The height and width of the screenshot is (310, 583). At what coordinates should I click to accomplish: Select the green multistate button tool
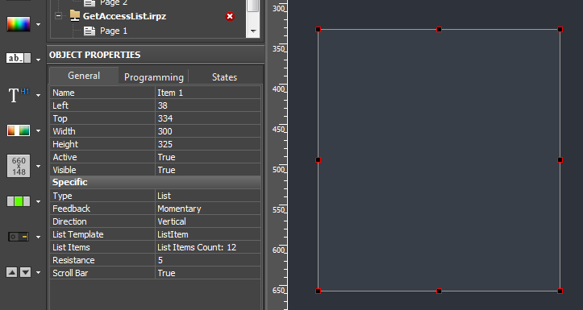tap(19, 201)
